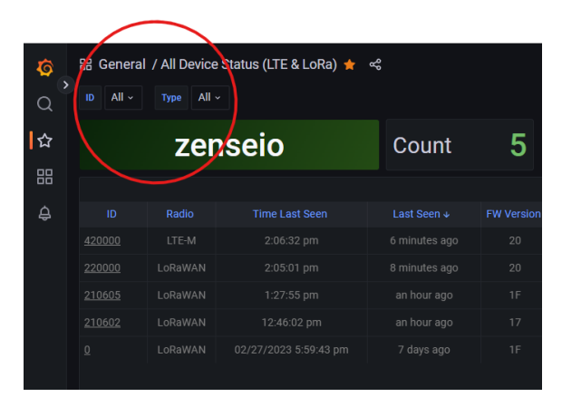Screen dimensions: 562x397
Task: Open the Alerting bell icon
Action: (x=44, y=213)
